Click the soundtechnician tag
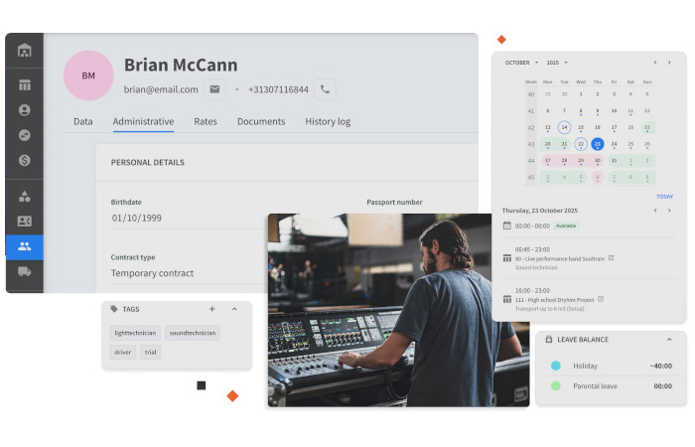Image resolution: width=695 pixels, height=447 pixels. (x=193, y=333)
